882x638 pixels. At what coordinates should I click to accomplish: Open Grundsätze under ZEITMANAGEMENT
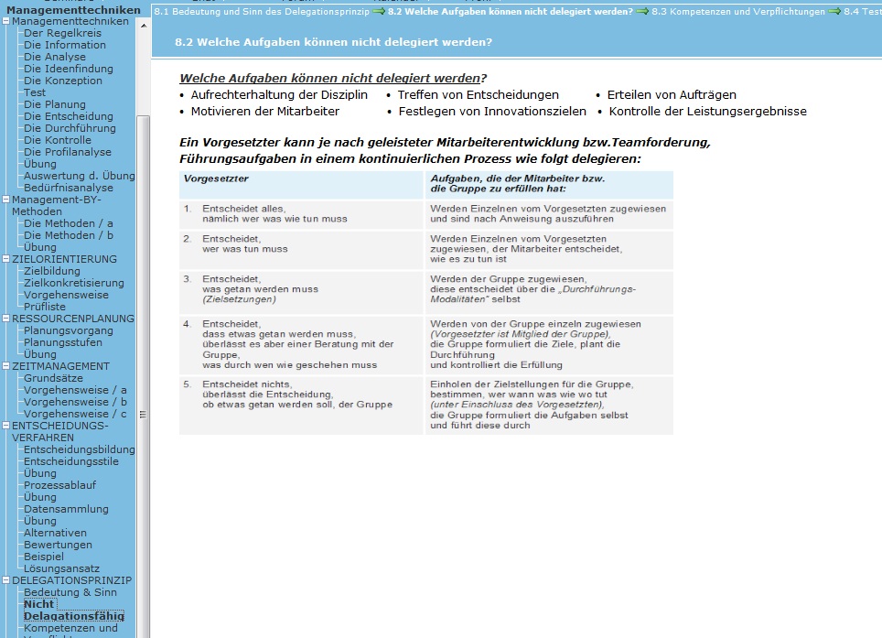click(53, 378)
